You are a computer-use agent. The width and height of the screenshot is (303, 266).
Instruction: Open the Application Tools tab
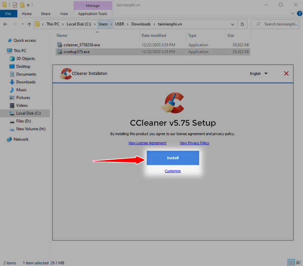93,14
